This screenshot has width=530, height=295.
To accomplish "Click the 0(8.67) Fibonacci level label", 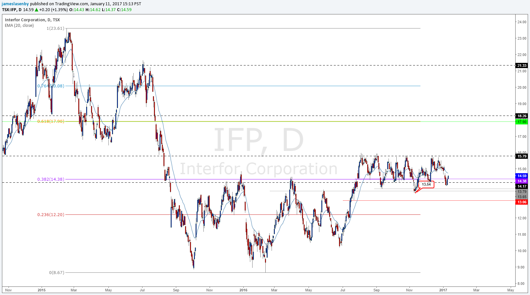I will tap(57, 273).
